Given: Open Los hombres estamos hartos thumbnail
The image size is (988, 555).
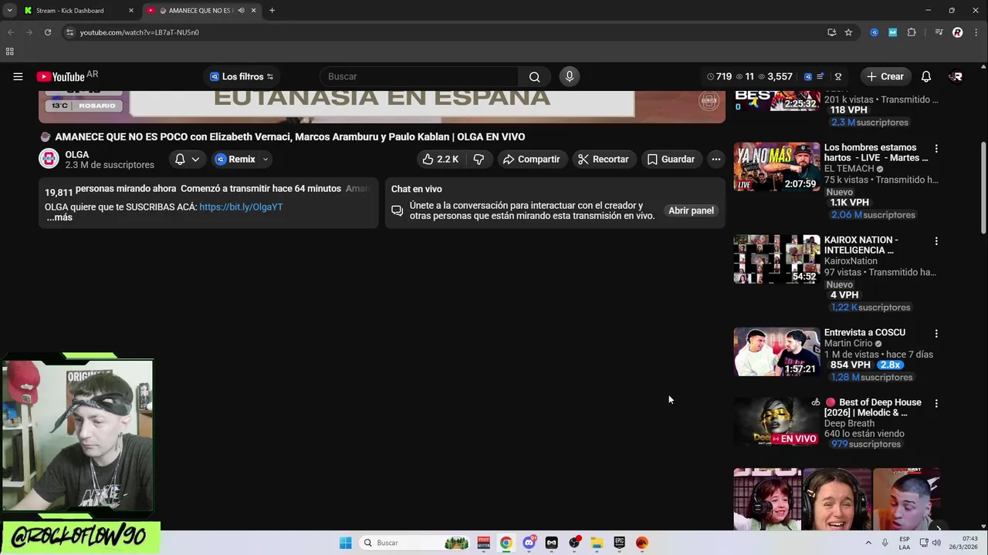Looking at the screenshot, I should [777, 167].
